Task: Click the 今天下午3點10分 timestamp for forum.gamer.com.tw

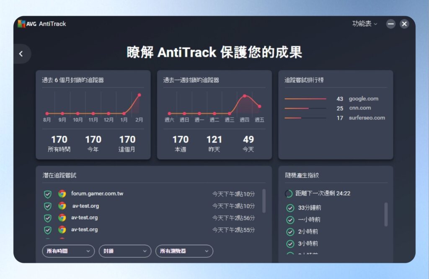Action: pyautogui.click(x=233, y=194)
